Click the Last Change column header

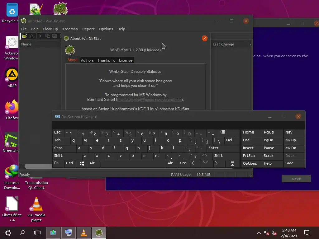click(230, 44)
